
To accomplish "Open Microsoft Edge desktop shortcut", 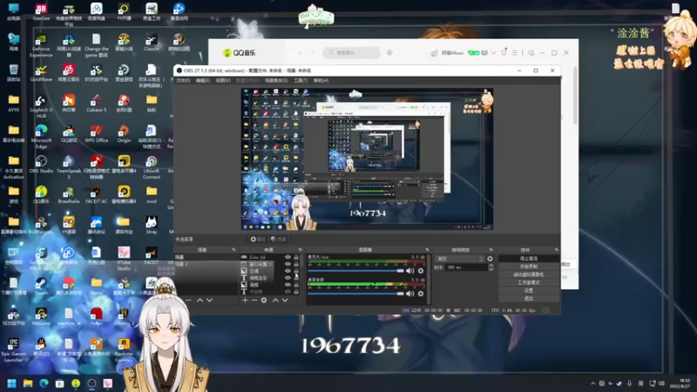I will pos(41,137).
